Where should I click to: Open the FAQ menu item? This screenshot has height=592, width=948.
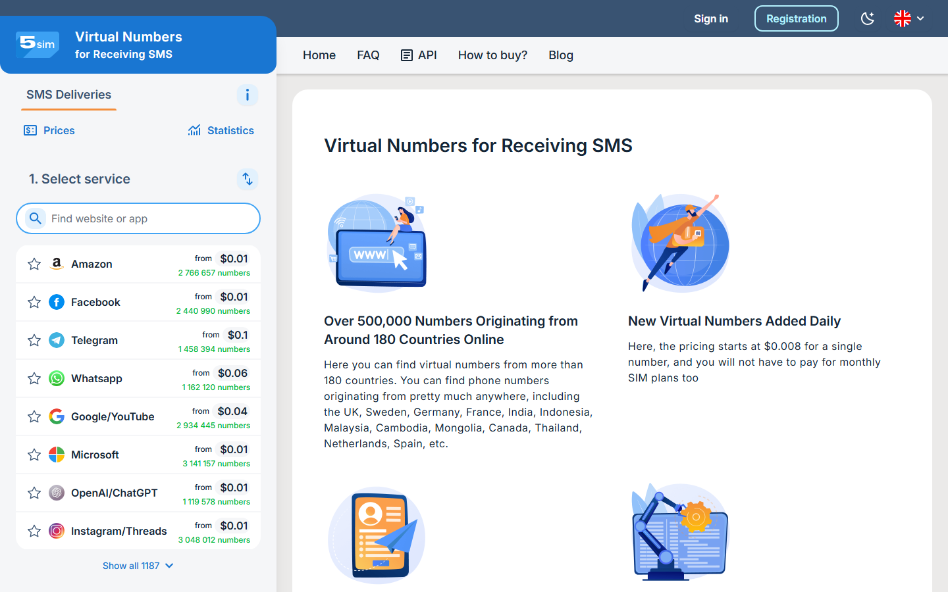coord(368,55)
